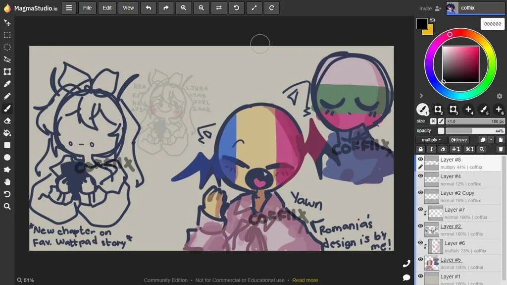Click the delete layer trash icon

[x=501, y=149]
